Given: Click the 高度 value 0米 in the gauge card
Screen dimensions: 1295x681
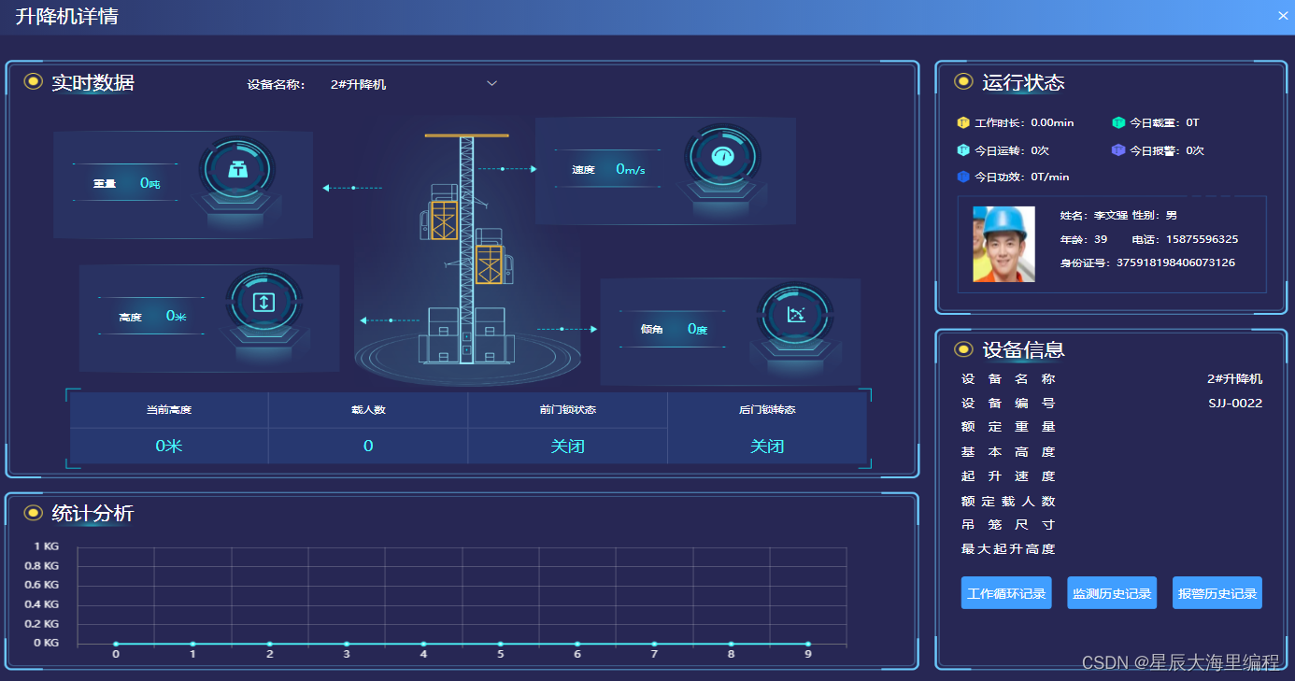Looking at the screenshot, I should (177, 316).
